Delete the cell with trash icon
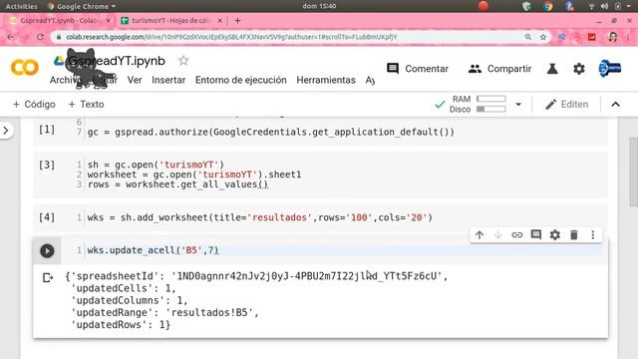This screenshot has width=638, height=359. pyautogui.click(x=574, y=235)
